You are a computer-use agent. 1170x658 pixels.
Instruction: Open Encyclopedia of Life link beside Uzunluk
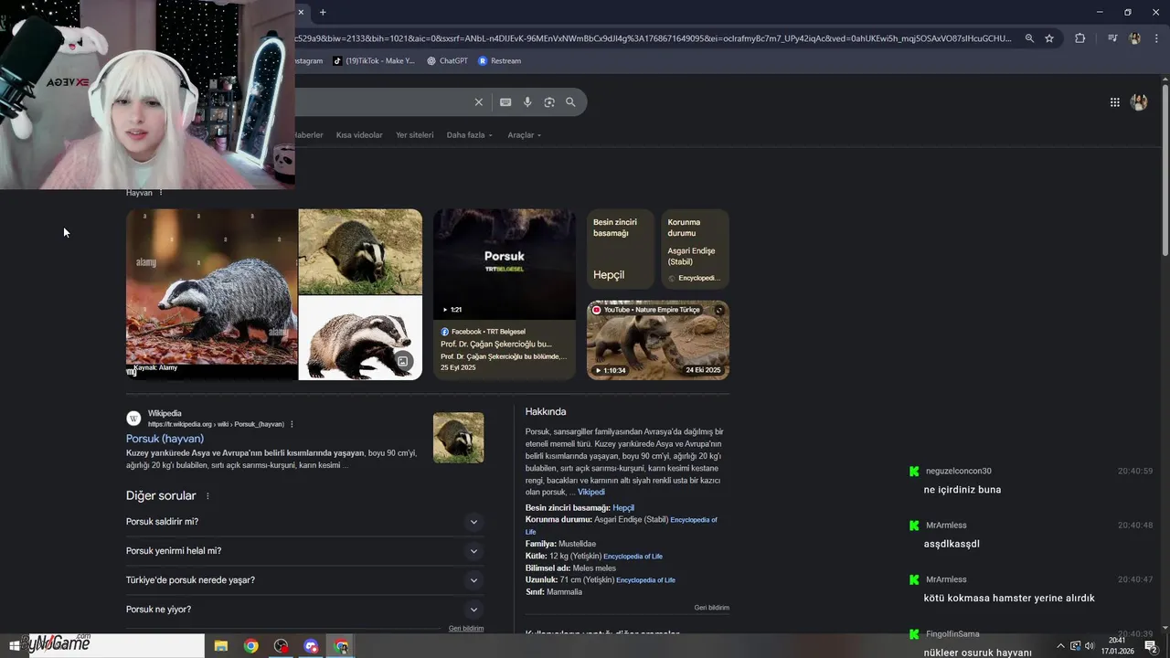click(645, 580)
